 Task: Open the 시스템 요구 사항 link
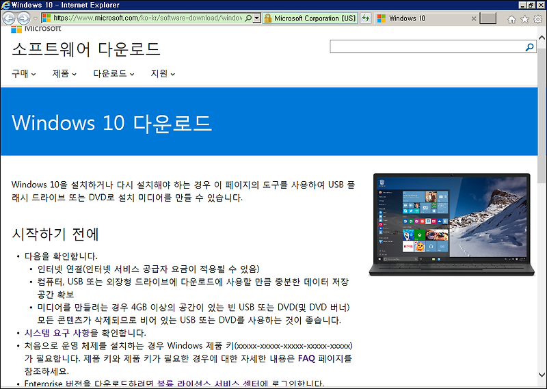tap(57, 333)
